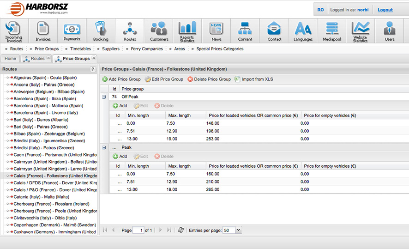The height and width of the screenshot is (249, 409).
Task: Click the Import from XLS icon
Action: [x=237, y=79]
